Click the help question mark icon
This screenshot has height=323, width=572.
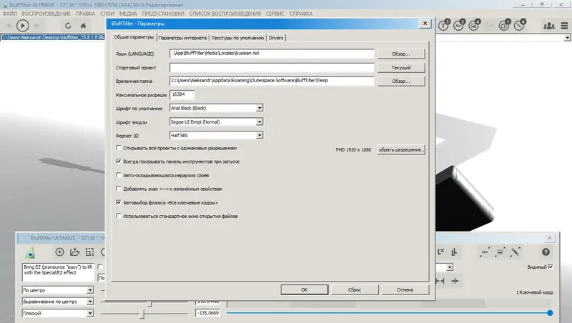(546, 252)
